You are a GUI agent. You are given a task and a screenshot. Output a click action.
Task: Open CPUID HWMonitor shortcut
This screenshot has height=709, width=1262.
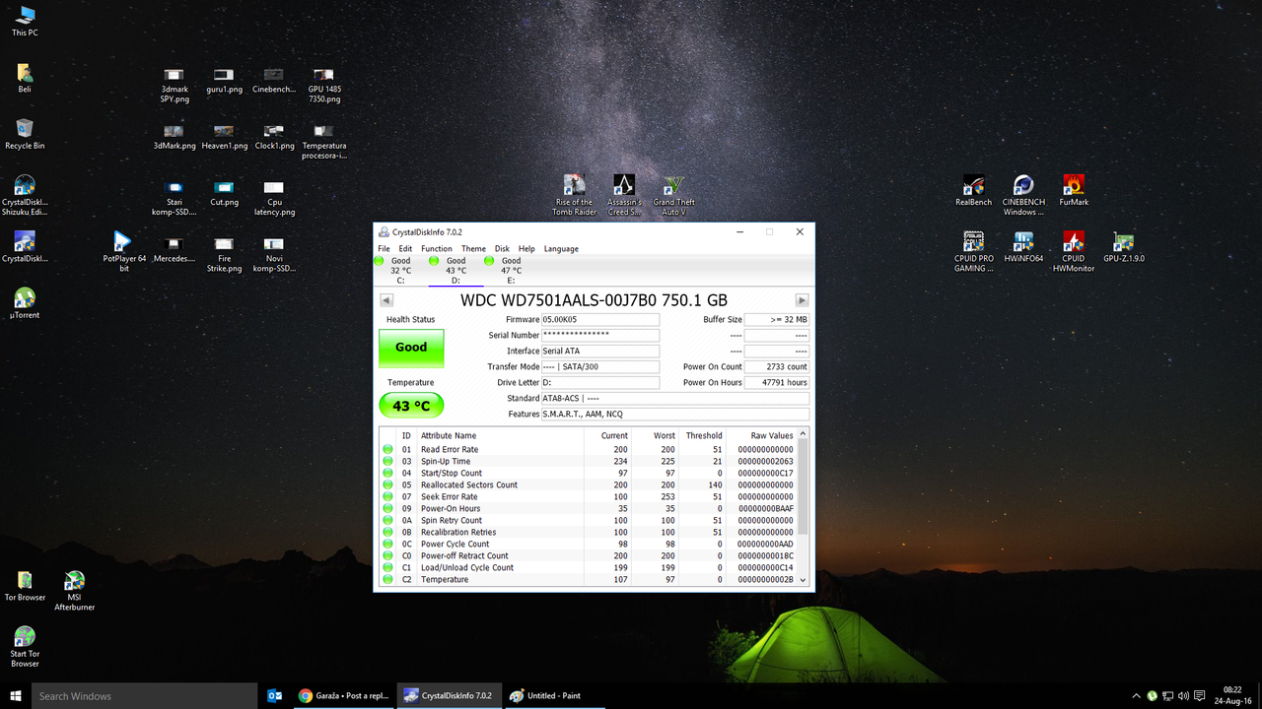pos(1074,251)
